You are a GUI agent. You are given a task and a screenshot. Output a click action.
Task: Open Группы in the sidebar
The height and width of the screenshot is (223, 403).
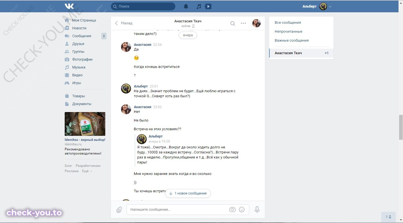click(x=78, y=52)
